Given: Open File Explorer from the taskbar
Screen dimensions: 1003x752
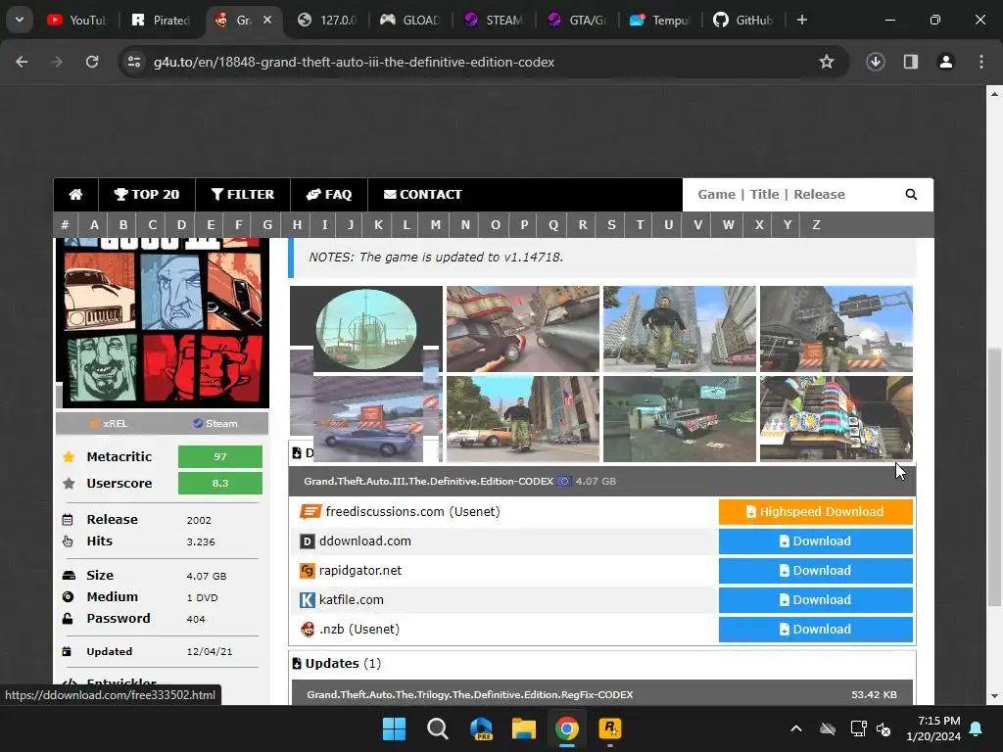Looking at the screenshot, I should [524, 728].
